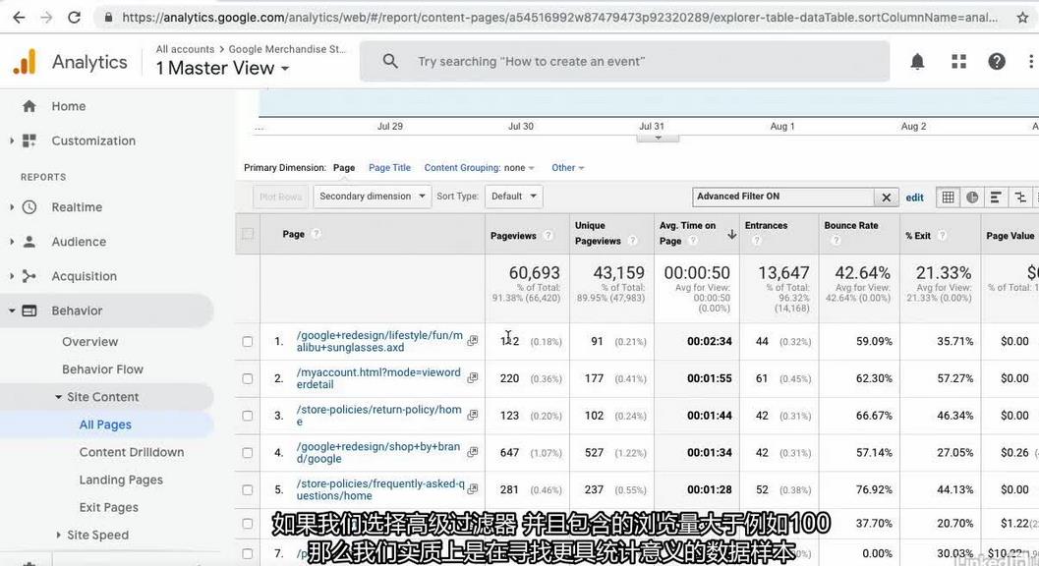Collapse the chart with the tab under Jul 31

(x=658, y=138)
